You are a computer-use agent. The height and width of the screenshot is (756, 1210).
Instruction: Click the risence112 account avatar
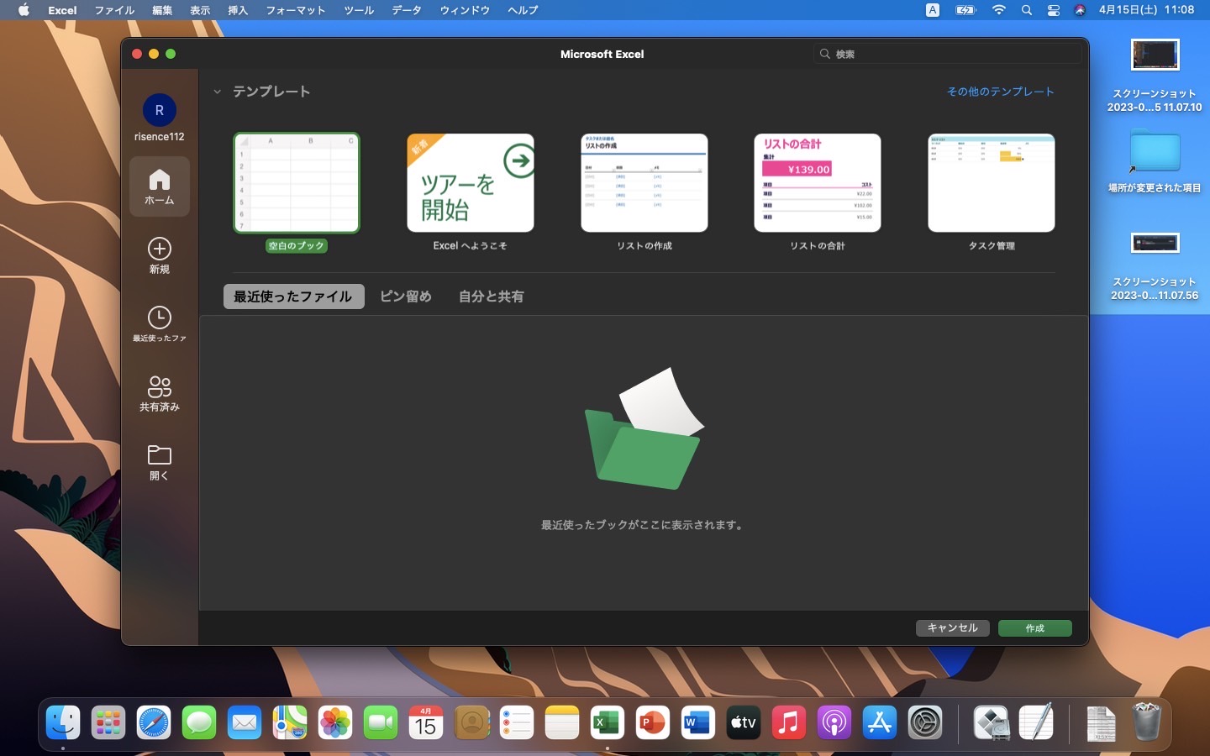(159, 110)
